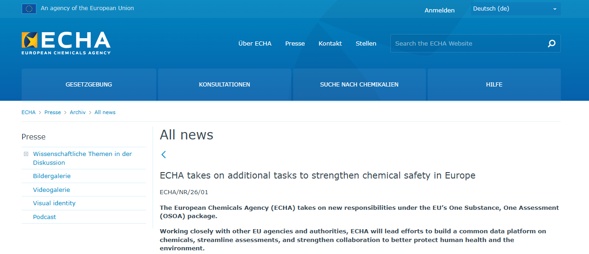Open the Deutsch (de) language dropdown
589x254 pixels.
click(515, 9)
